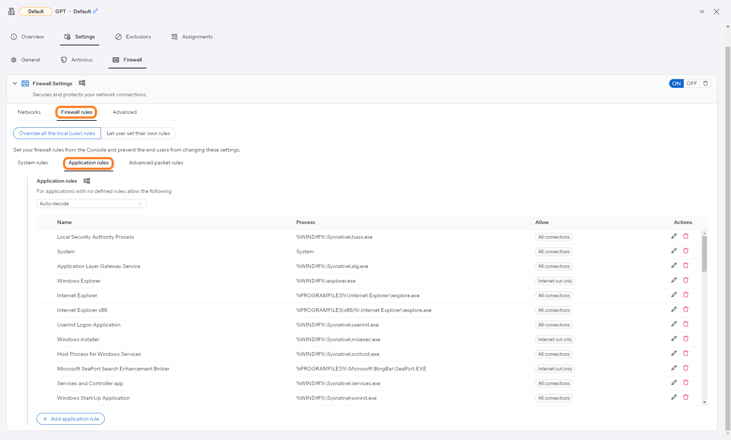Viewport: 731px width, 440px height.
Task: Switch to System rules tab
Action: click(x=33, y=163)
